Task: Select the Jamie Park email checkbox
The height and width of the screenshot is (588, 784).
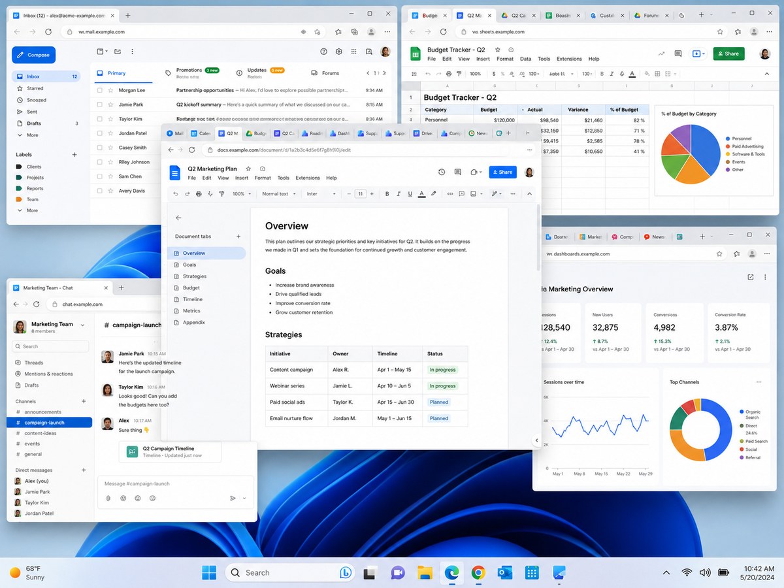Action: click(100, 105)
